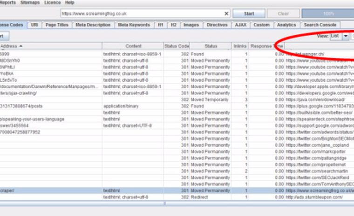This screenshot has height=216, width=354.
Task: Switch to the Meta Description tab
Action: (x=93, y=25)
